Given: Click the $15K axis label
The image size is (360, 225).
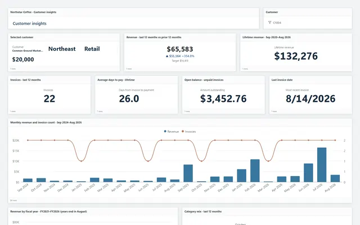Looking at the screenshot, I should pyautogui.click(x=16, y=151).
